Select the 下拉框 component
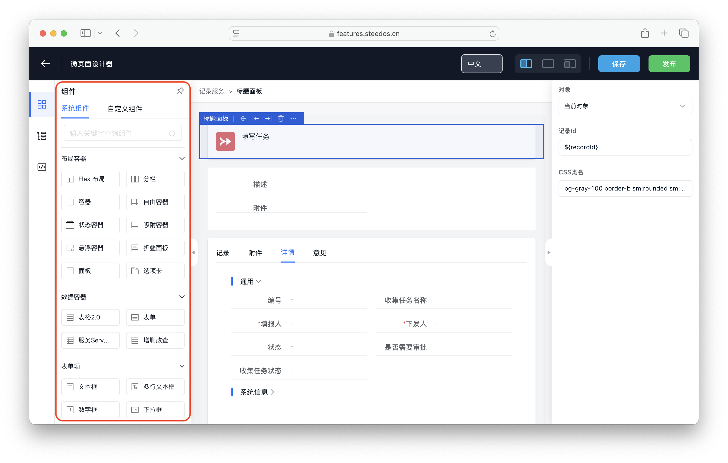 (155, 409)
